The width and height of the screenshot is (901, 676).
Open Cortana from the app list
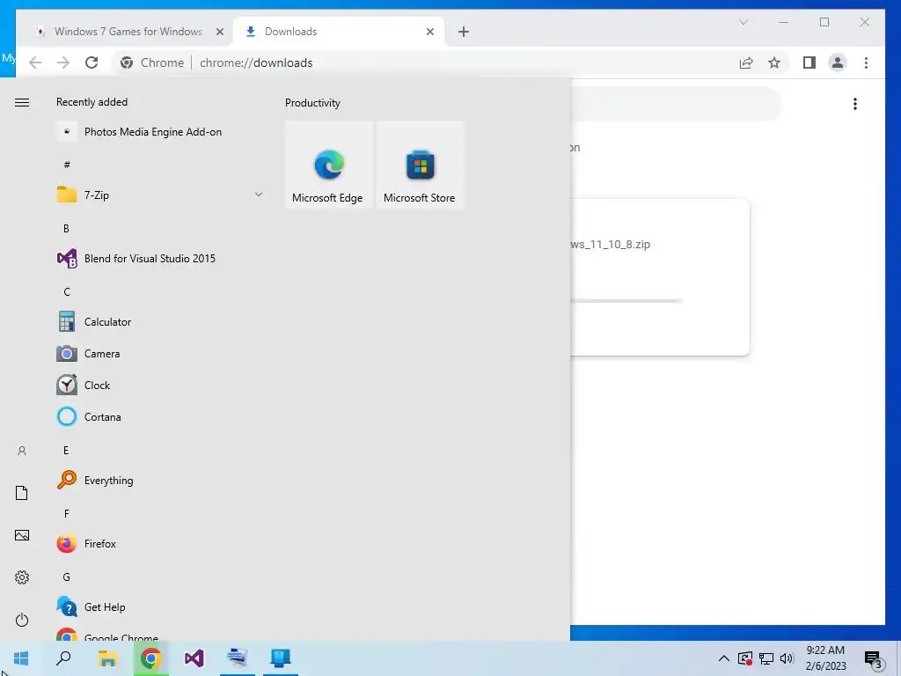160,416
